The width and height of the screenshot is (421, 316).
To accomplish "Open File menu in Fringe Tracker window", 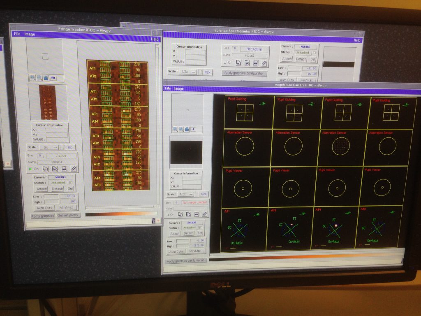I will (17, 34).
